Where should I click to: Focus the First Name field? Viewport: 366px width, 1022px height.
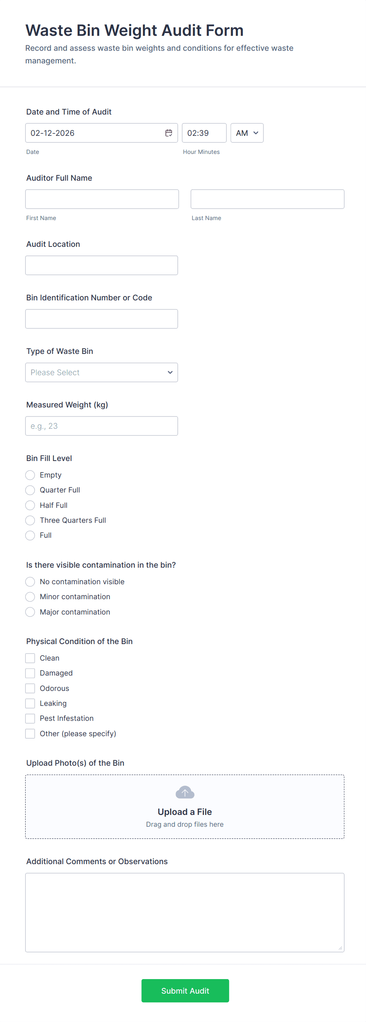[102, 199]
